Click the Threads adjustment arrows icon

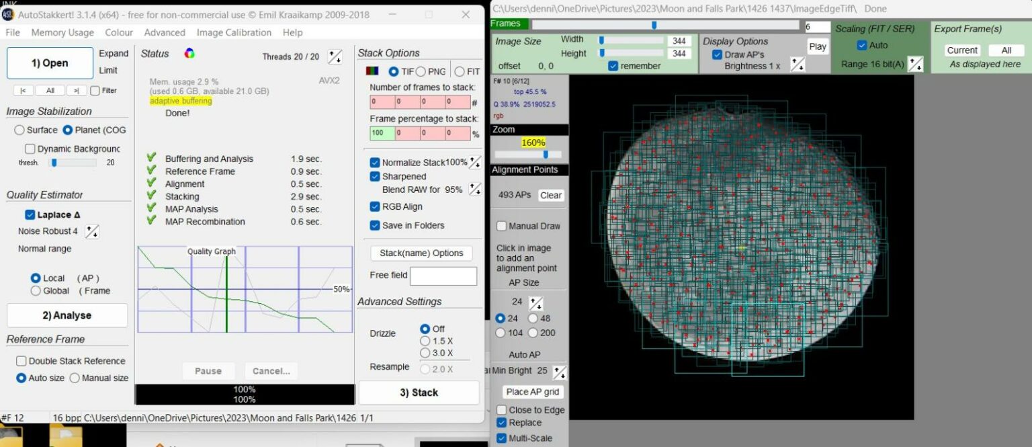335,56
